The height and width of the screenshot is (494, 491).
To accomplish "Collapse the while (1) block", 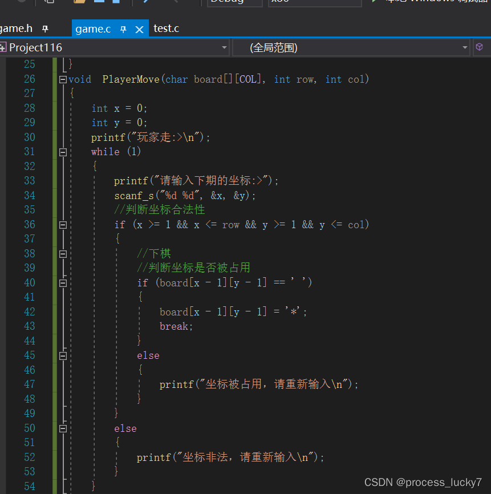I will (63, 152).
